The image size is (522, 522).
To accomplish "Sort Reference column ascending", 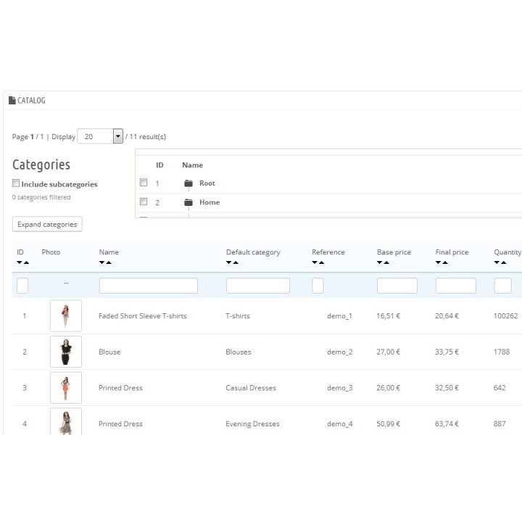I will pos(321,262).
